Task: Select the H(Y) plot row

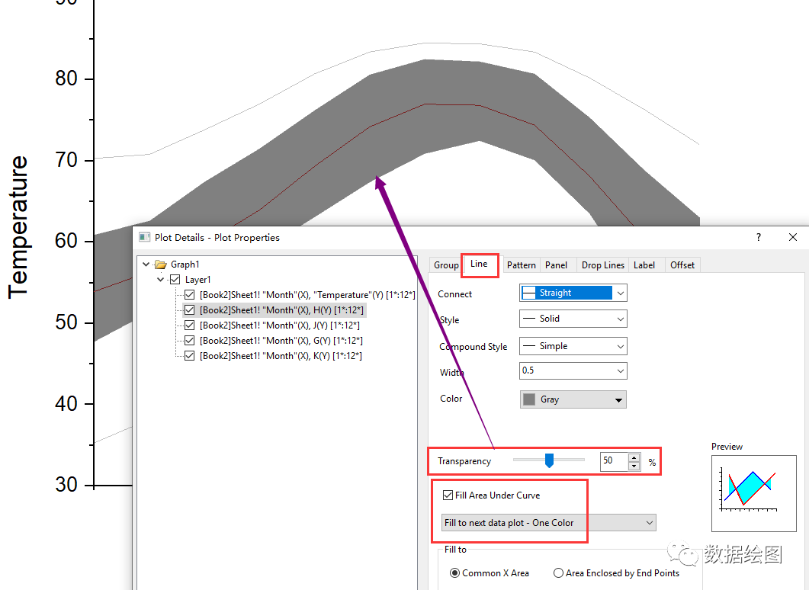Action: tap(281, 310)
